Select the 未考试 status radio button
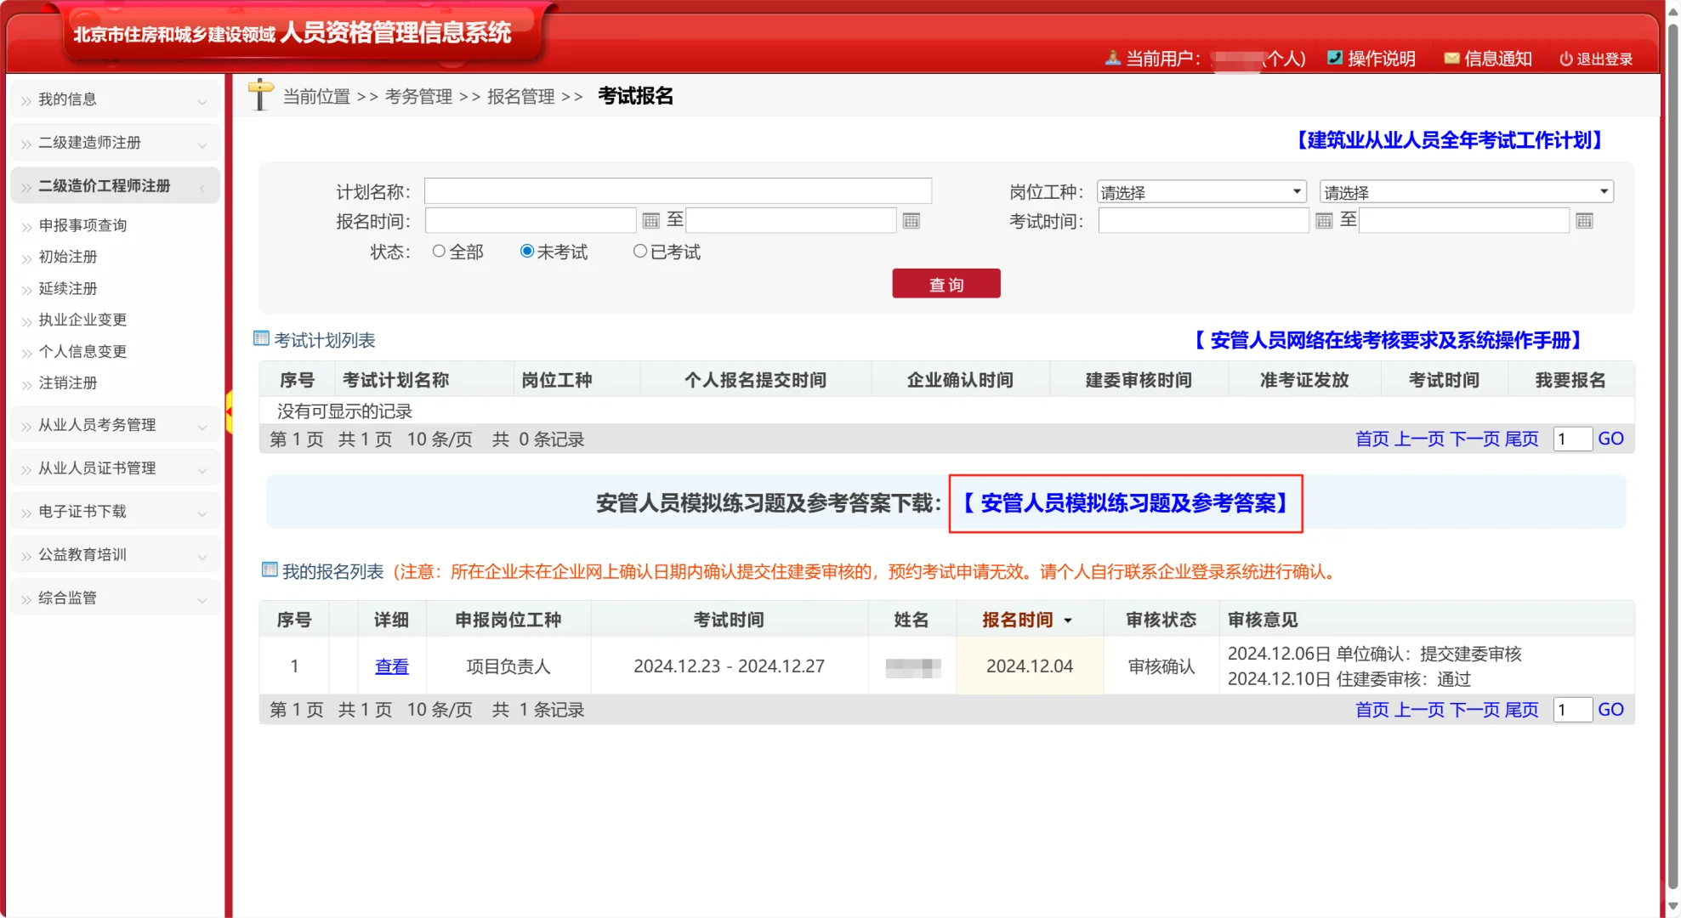The width and height of the screenshot is (1681, 918). point(527,251)
